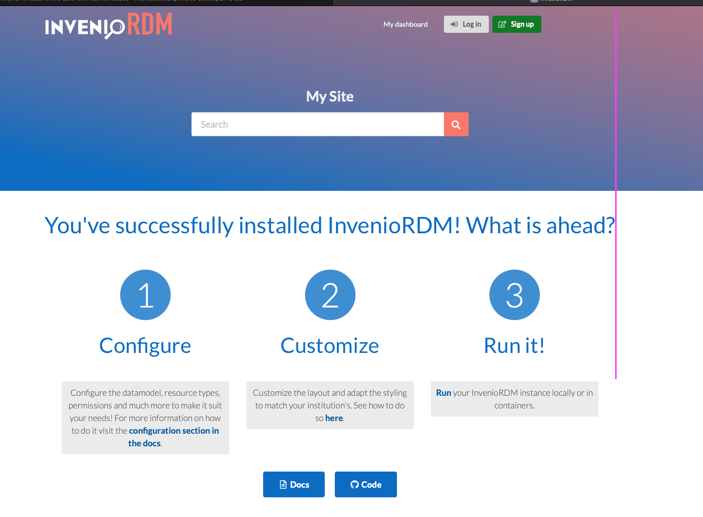Click the blue circle numbered 3 above Run it!
The width and height of the screenshot is (703, 517).
[x=514, y=295]
